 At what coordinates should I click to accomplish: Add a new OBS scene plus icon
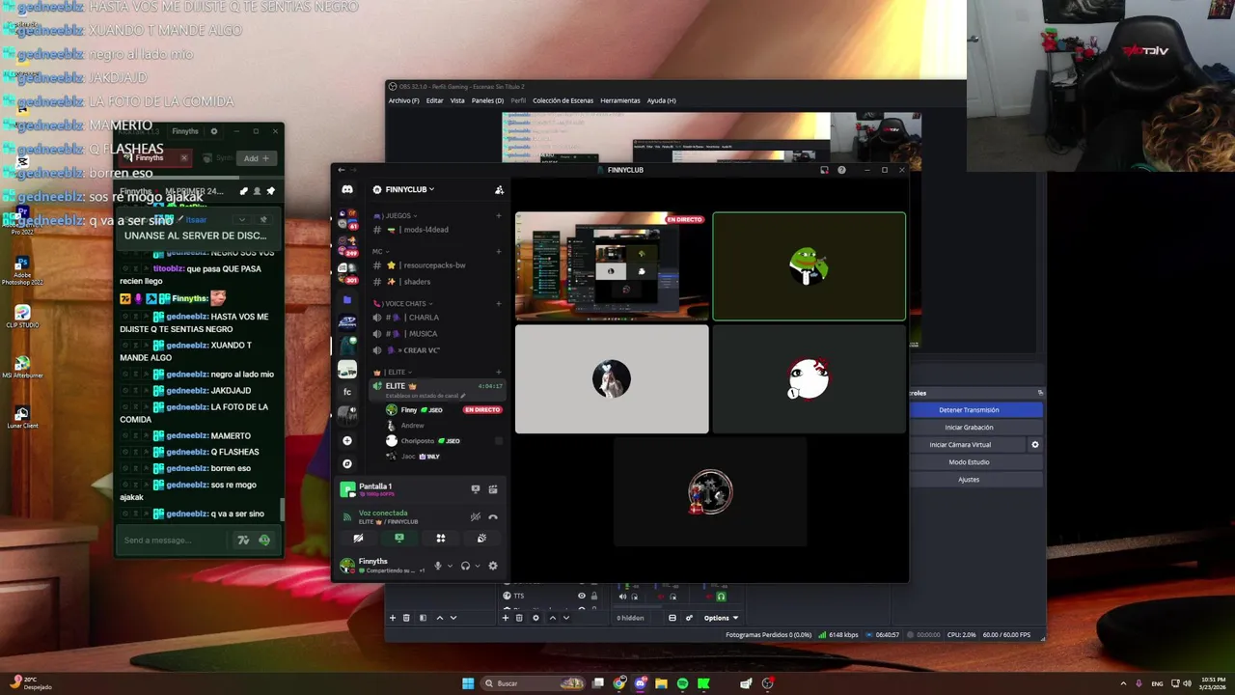392,618
